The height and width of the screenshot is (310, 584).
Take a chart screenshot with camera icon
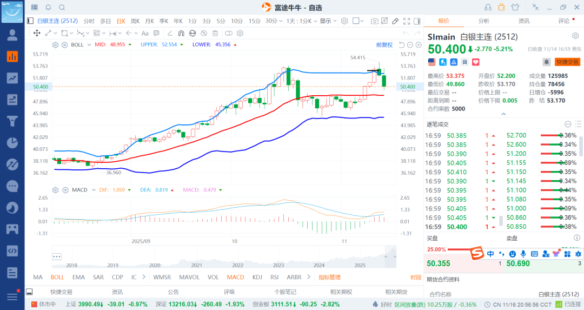point(374,21)
